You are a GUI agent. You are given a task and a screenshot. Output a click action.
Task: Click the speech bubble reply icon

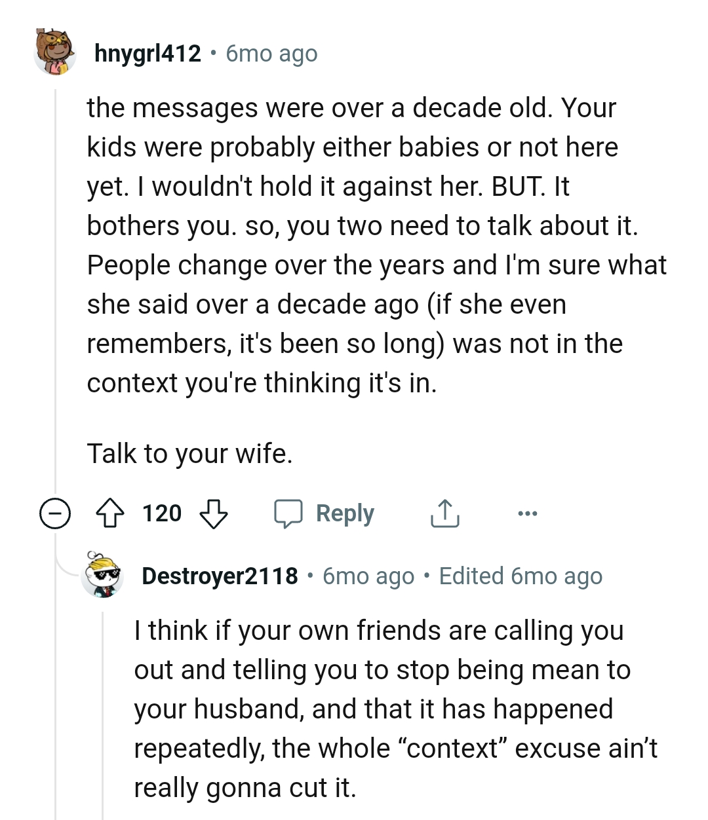click(288, 513)
